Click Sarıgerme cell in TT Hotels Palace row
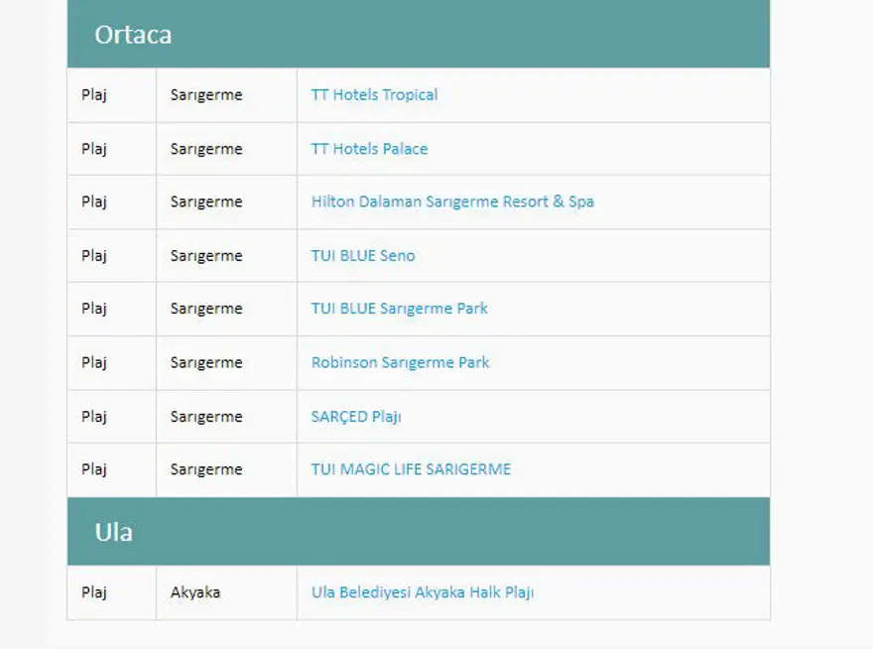The image size is (873, 649). click(x=206, y=149)
